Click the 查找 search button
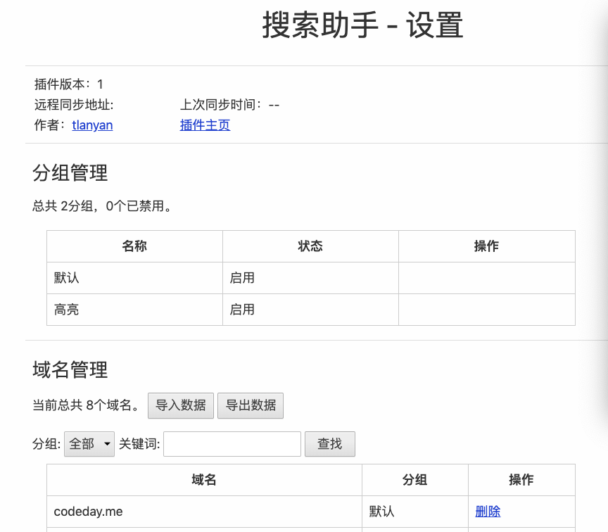Screen dimensions: 608x532 point(329,444)
